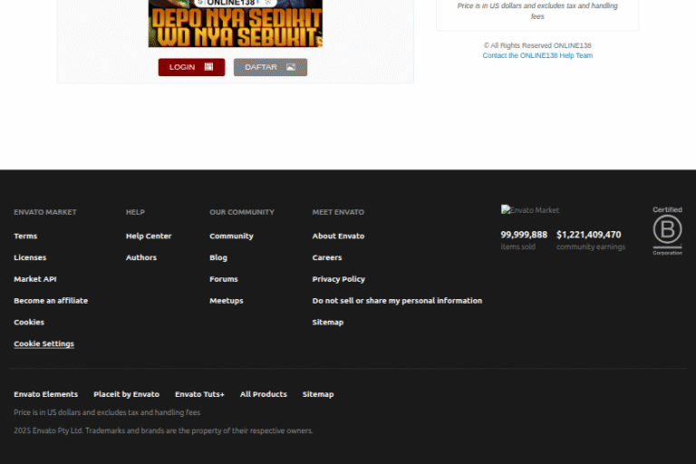
Task: Click Do not sell or share my personal information
Action: point(397,301)
